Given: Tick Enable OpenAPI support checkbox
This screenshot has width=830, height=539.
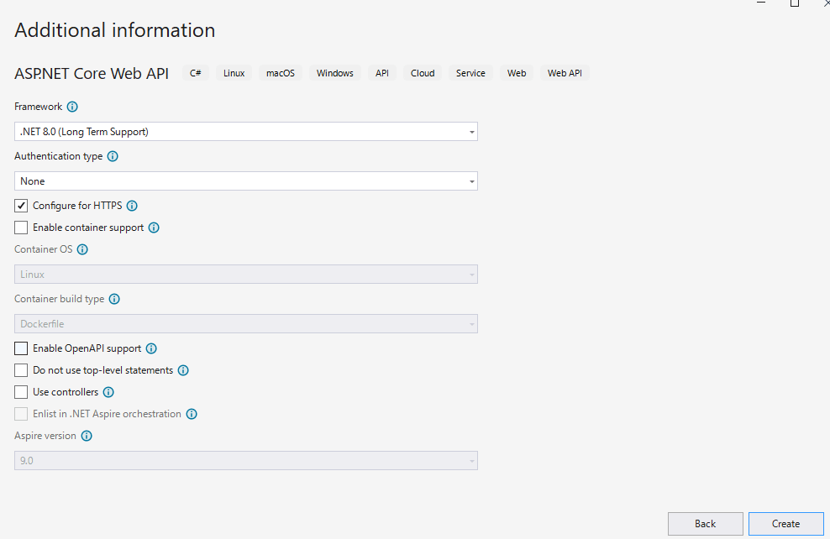Looking at the screenshot, I should [21, 348].
